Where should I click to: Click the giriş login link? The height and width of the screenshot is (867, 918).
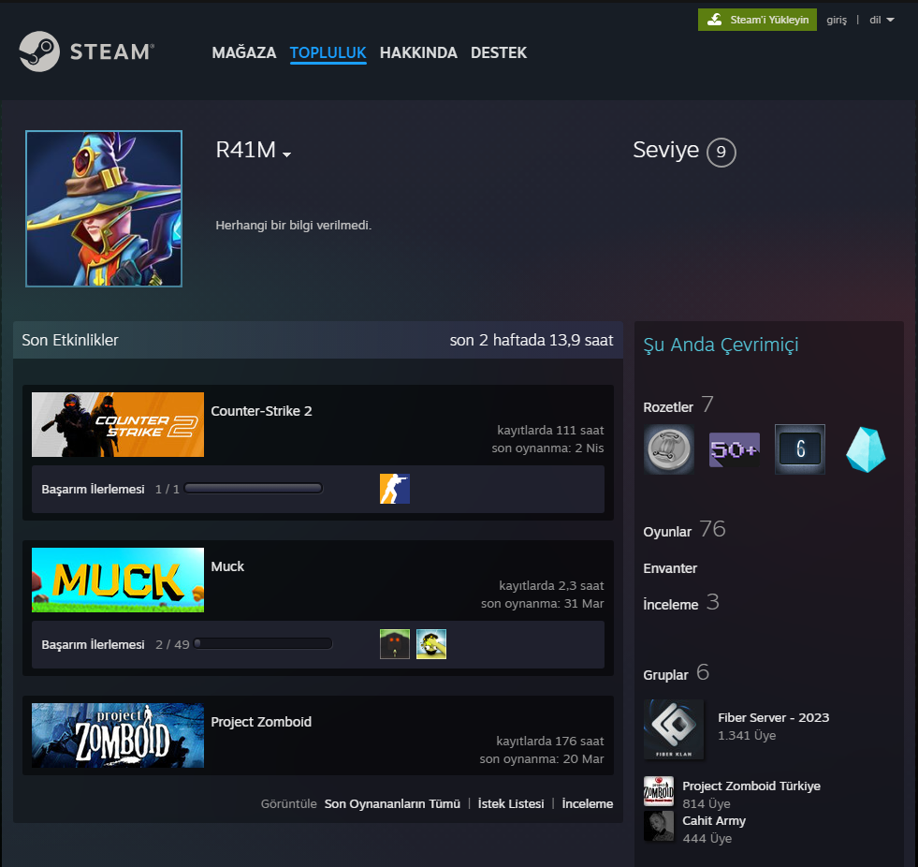click(836, 20)
